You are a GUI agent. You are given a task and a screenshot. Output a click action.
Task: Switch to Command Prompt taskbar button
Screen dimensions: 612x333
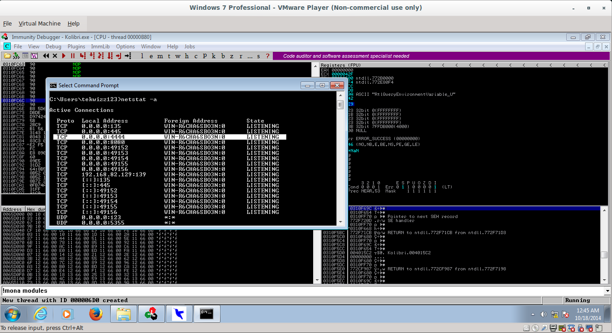pyautogui.click(x=207, y=314)
